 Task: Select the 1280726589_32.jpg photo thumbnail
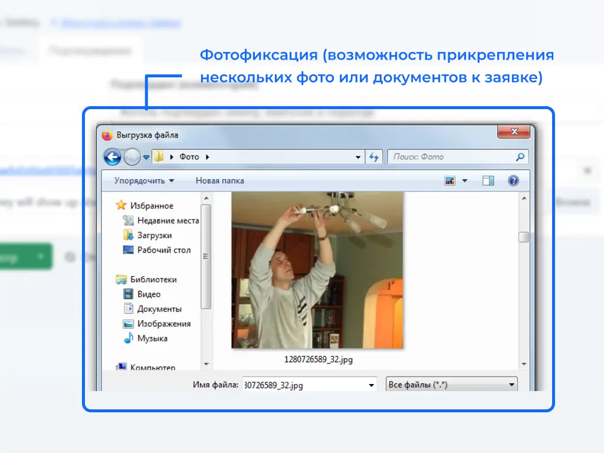(x=317, y=270)
